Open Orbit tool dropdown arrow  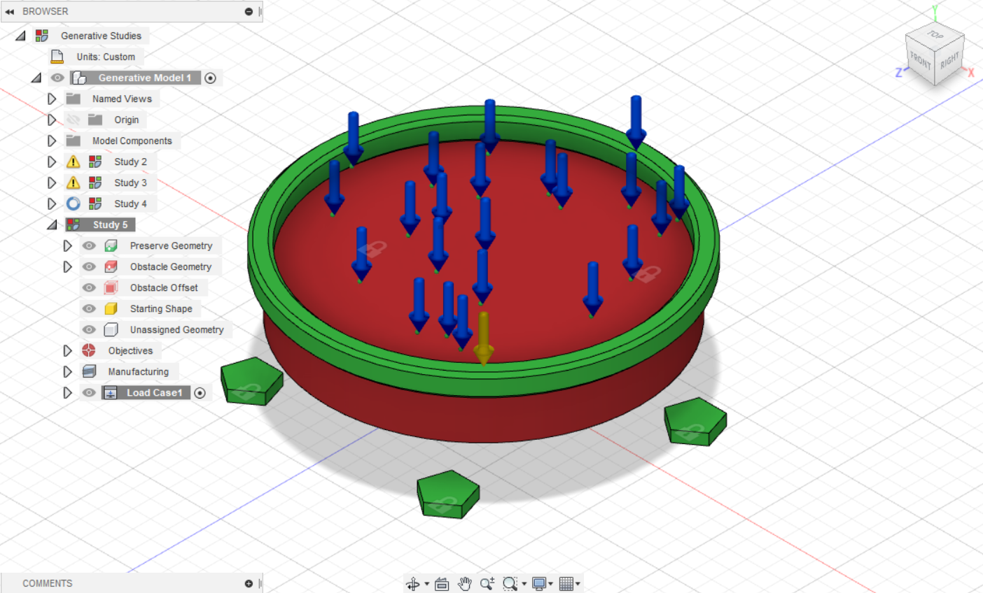tap(426, 584)
